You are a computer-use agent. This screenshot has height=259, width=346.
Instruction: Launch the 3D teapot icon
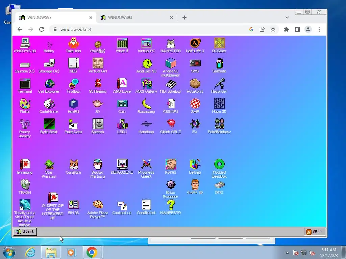click(x=98, y=104)
